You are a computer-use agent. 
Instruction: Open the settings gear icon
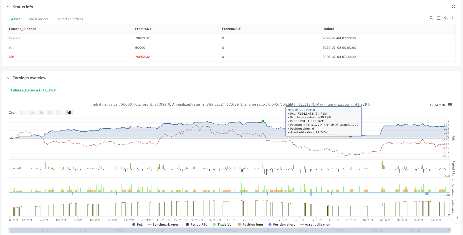point(452,18)
